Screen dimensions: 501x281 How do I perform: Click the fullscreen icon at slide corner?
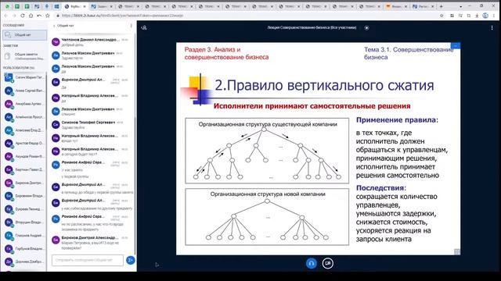click(x=457, y=251)
